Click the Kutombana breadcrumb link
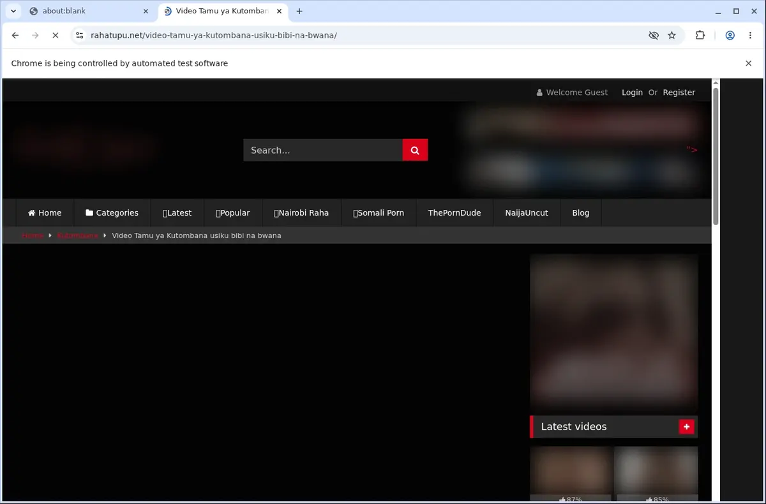 coord(78,235)
